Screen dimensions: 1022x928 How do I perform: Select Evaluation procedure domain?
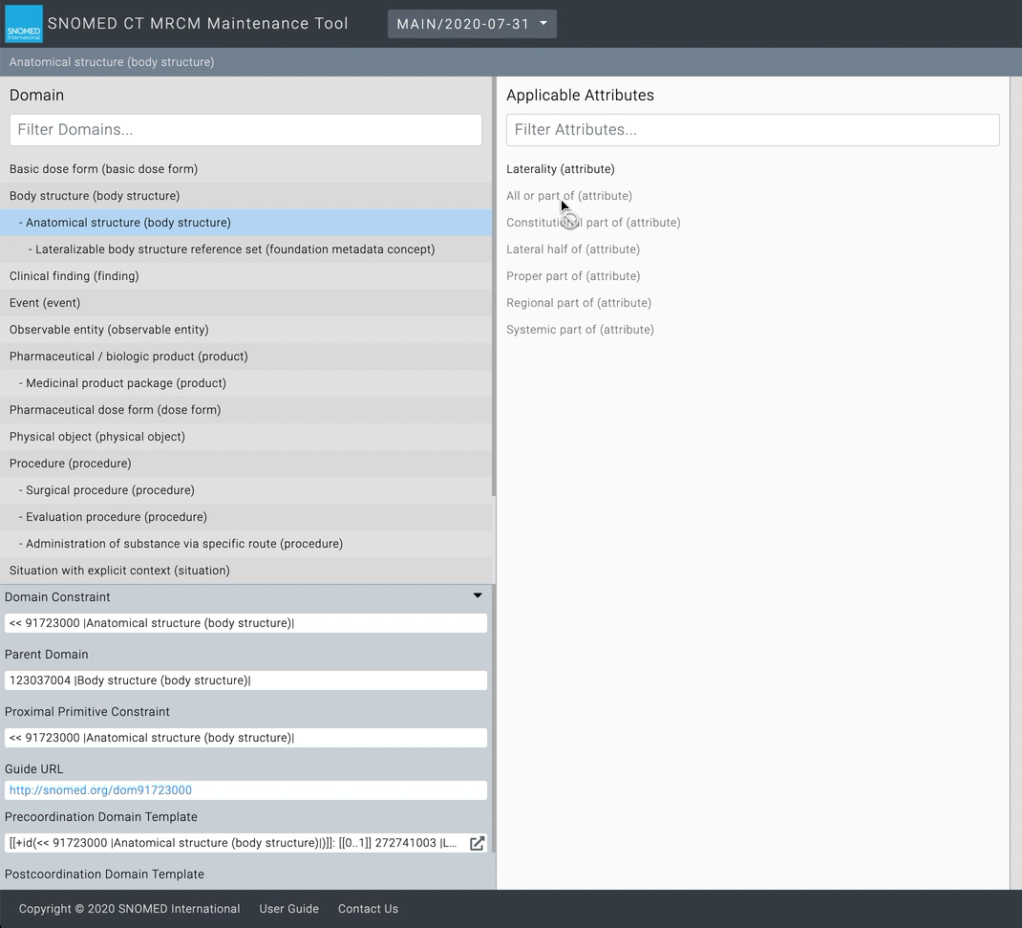pyautogui.click(x=245, y=516)
